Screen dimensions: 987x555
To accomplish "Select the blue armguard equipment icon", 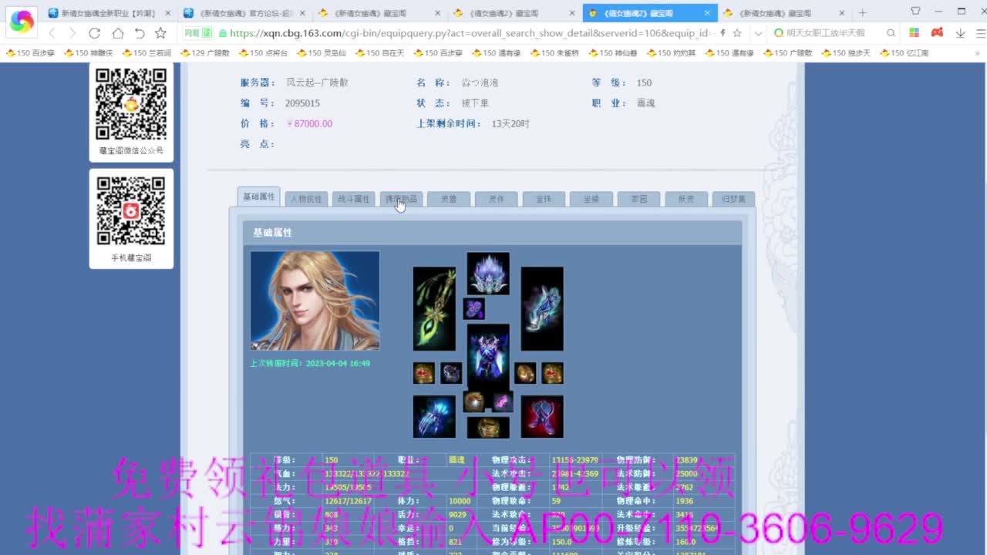I will [542, 308].
